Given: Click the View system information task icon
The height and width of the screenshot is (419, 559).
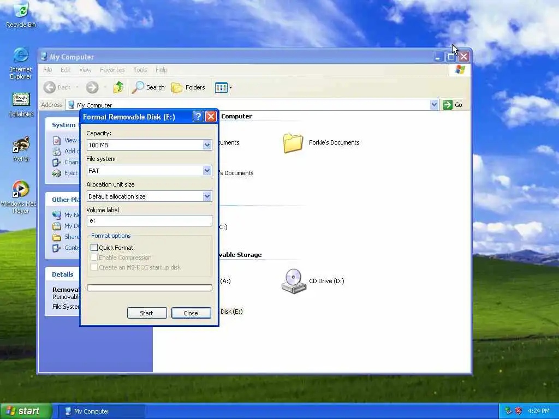Looking at the screenshot, I should pyautogui.click(x=57, y=140).
